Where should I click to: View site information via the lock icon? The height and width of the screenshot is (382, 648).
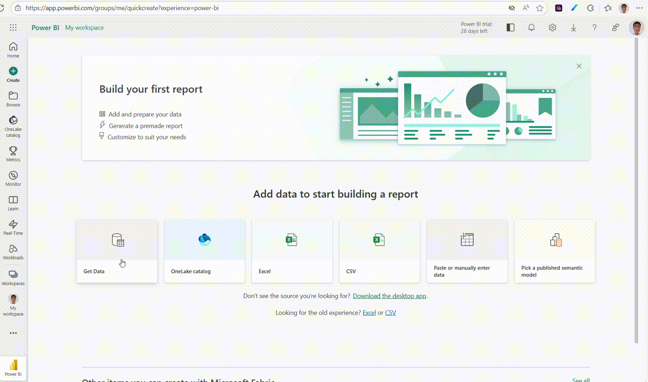pyautogui.click(x=18, y=8)
